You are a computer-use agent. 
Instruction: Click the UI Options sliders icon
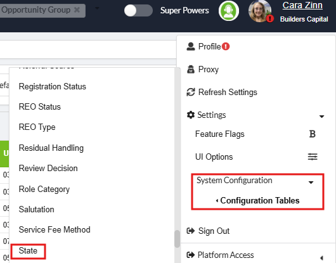click(x=313, y=157)
